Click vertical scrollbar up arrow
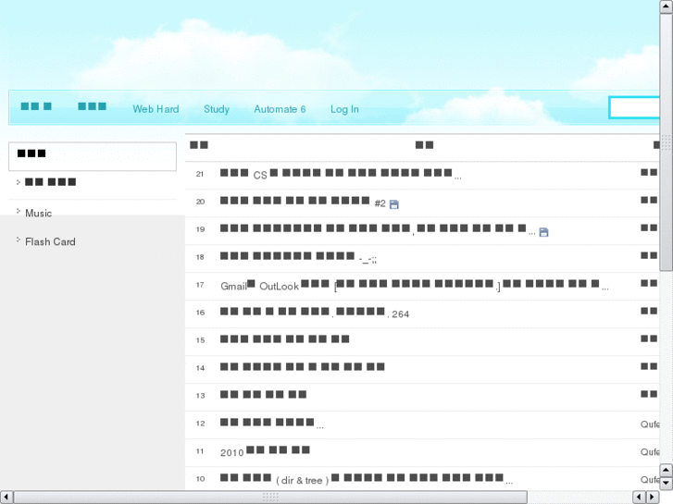The height and width of the screenshot is (504, 673). [x=667, y=6]
